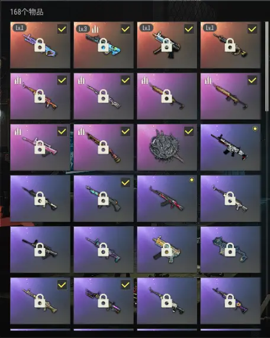Click the lock icon on the yellow Uzi skin
The height and width of the screenshot is (338, 270).
[166, 250]
